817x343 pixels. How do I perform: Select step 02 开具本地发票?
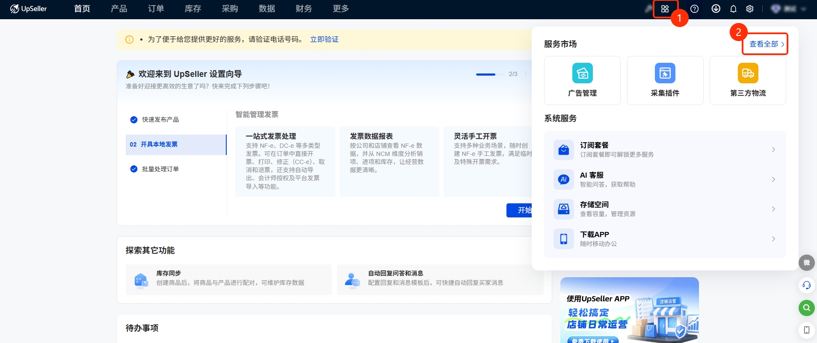click(176, 144)
